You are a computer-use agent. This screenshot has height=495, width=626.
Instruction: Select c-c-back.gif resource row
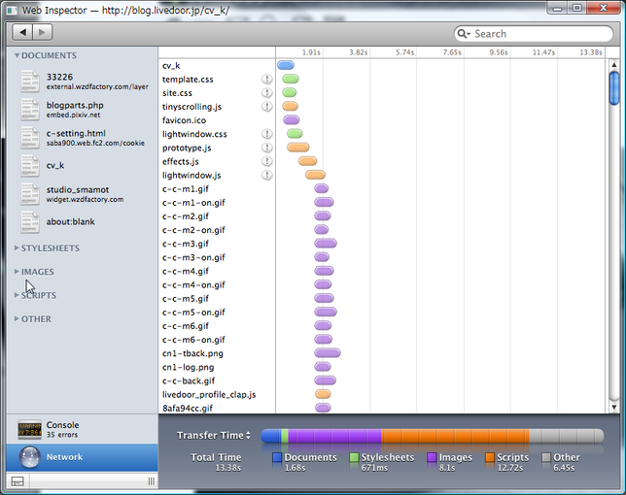click(x=217, y=380)
